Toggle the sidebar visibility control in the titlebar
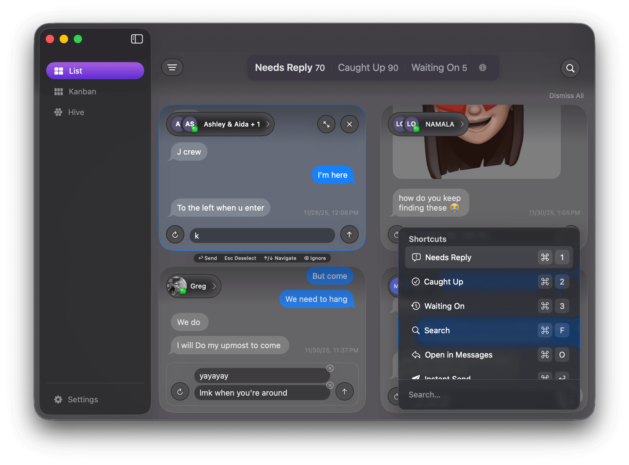The image size is (629, 465). [137, 39]
